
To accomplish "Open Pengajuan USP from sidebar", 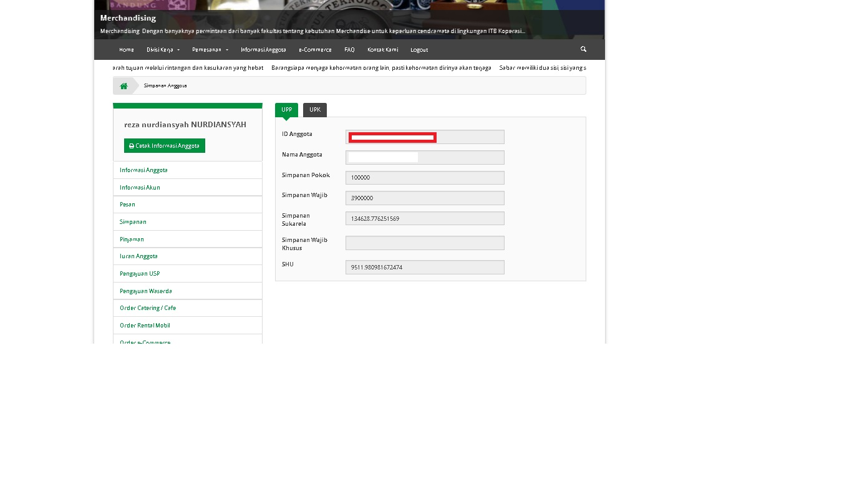I will [x=140, y=274].
